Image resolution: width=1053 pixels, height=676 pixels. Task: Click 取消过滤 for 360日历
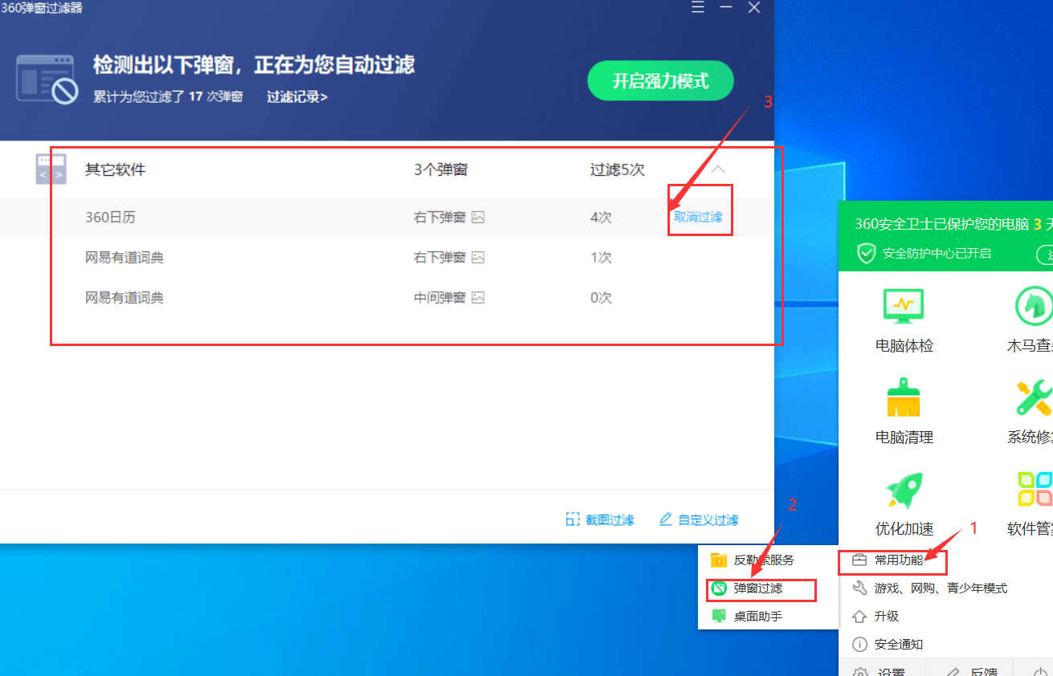click(698, 217)
